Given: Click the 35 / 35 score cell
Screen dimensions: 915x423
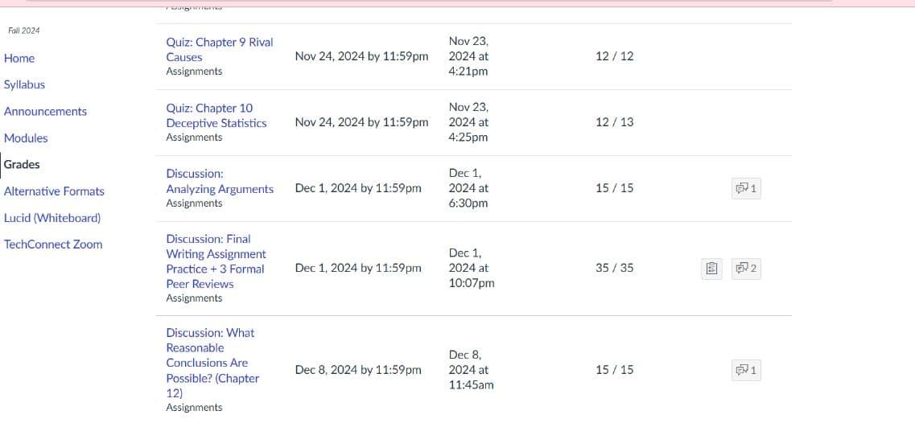Looking at the screenshot, I should pyautogui.click(x=615, y=269).
